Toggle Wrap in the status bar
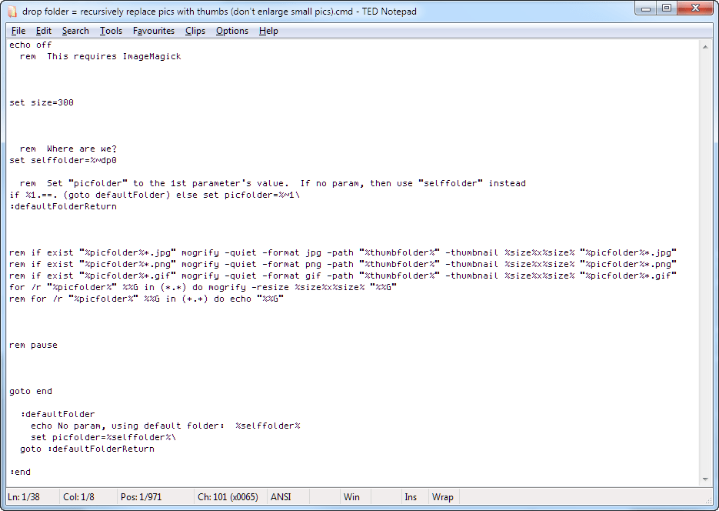This screenshot has height=511, width=719. (x=442, y=497)
